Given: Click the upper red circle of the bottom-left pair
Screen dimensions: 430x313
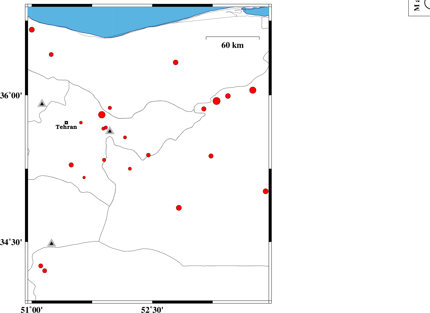Looking at the screenshot, I should (41, 266).
